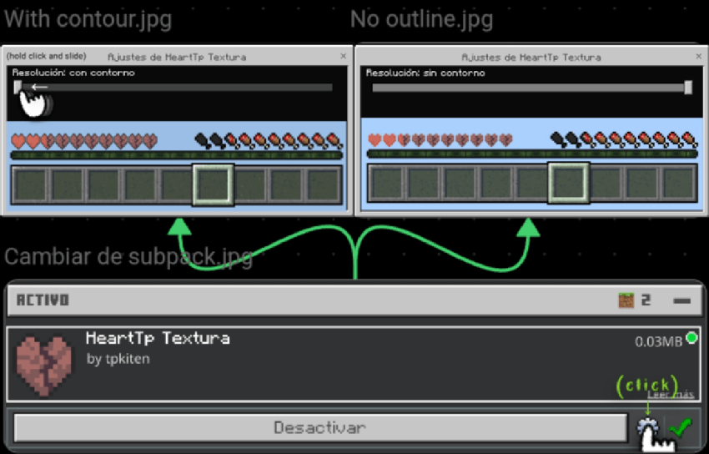Select the HeartTp Textura pack title
709x454 pixels.
(158, 338)
